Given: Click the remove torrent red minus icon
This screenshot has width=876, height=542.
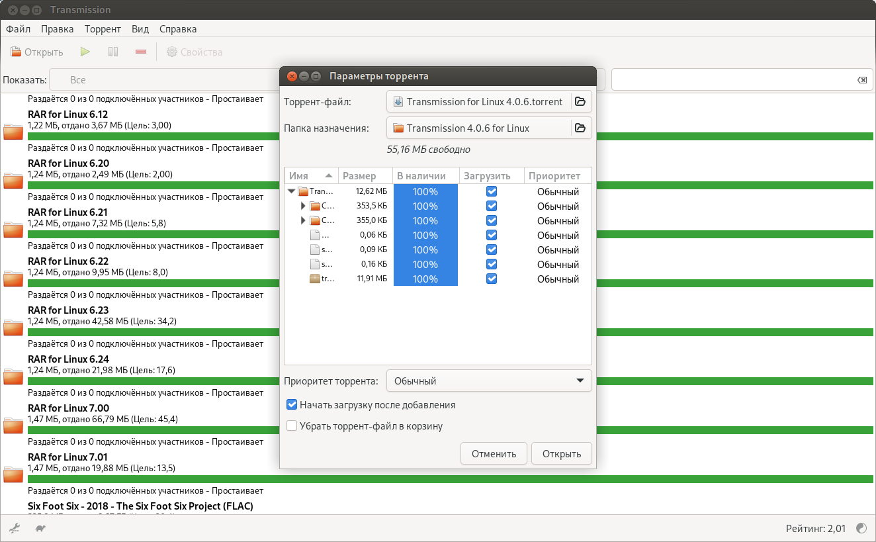Looking at the screenshot, I should 140,52.
